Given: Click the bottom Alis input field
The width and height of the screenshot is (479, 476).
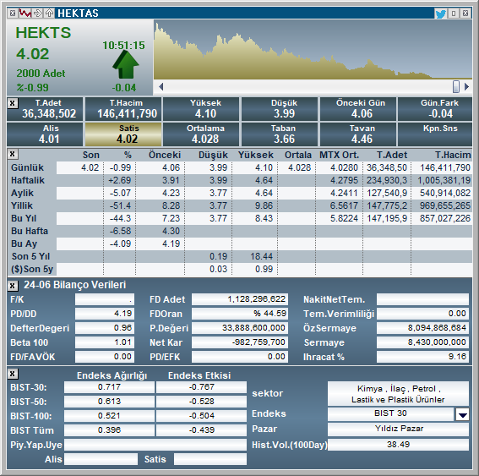Looking at the screenshot, I should (101, 459).
